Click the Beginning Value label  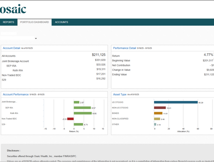tap(121, 61)
